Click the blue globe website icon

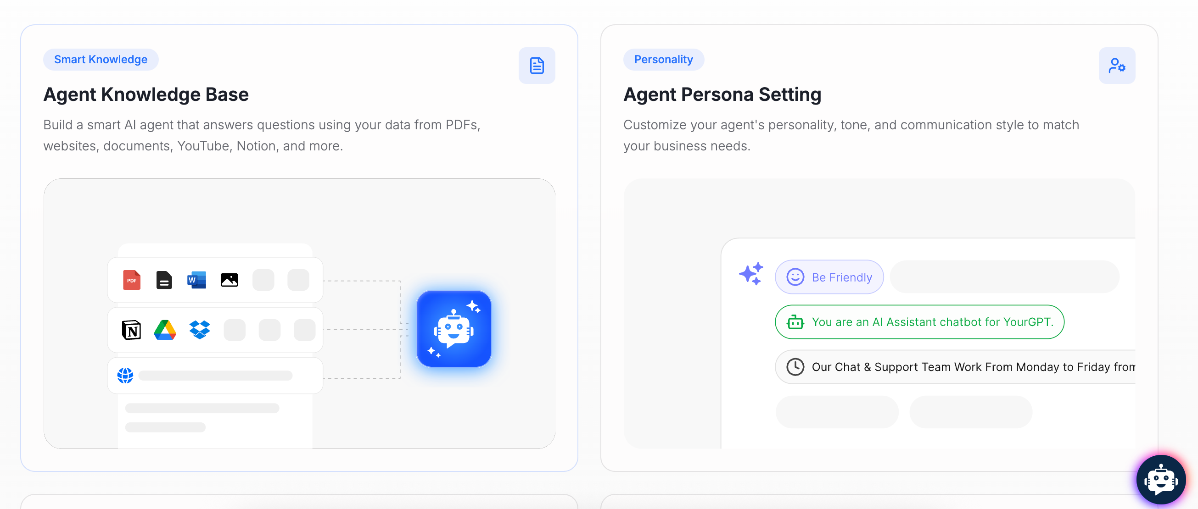(x=125, y=375)
